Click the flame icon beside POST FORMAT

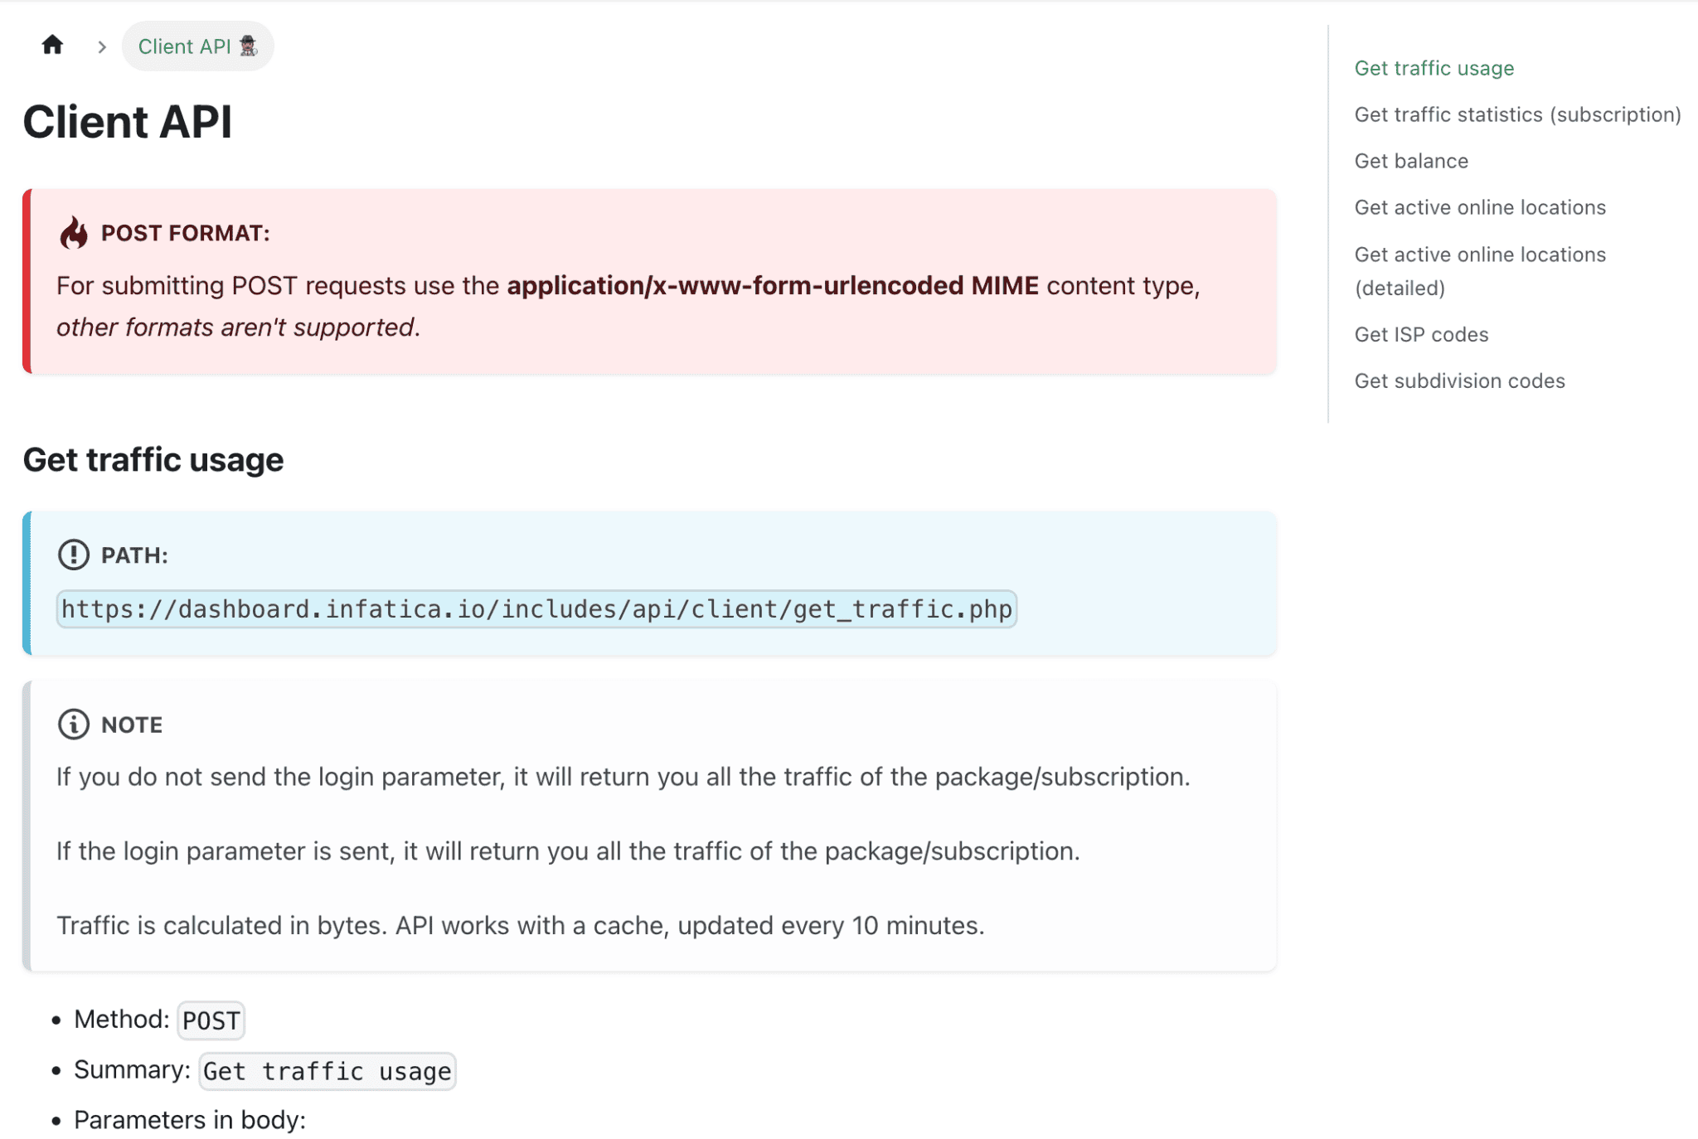coord(75,233)
